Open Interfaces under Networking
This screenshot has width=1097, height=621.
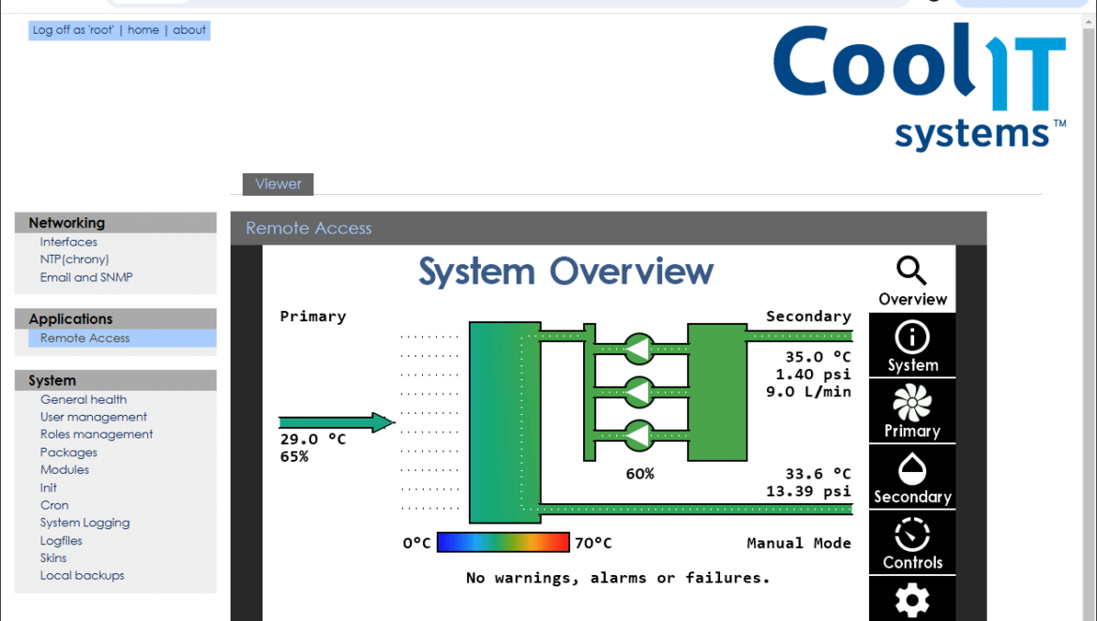coord(68,242)
